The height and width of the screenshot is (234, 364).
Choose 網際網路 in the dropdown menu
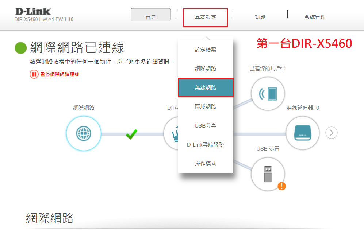[x=205, y=69]
